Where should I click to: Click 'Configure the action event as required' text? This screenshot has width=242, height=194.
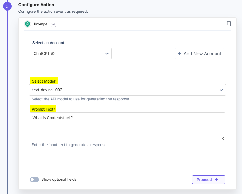53,11
